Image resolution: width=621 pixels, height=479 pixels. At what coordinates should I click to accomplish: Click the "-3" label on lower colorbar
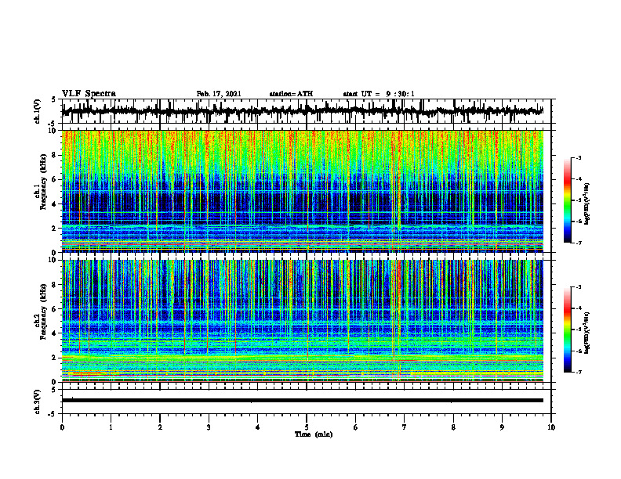point(579,287)
